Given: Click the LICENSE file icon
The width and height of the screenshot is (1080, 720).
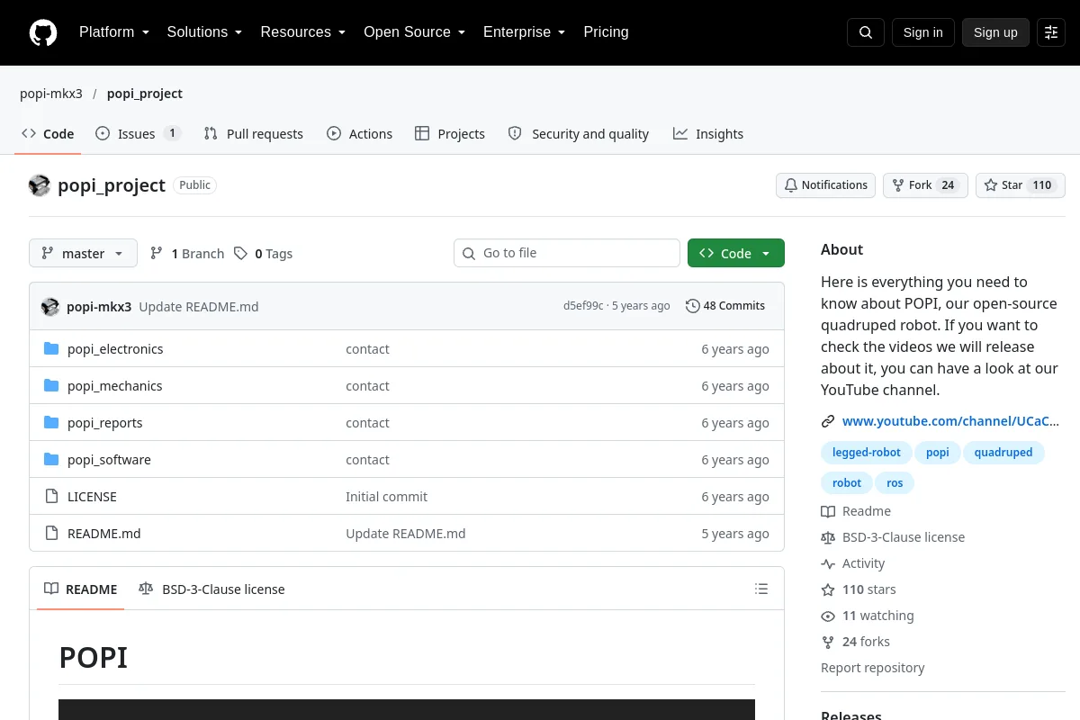Looking at the screenshot, I should tap(51, 497).
